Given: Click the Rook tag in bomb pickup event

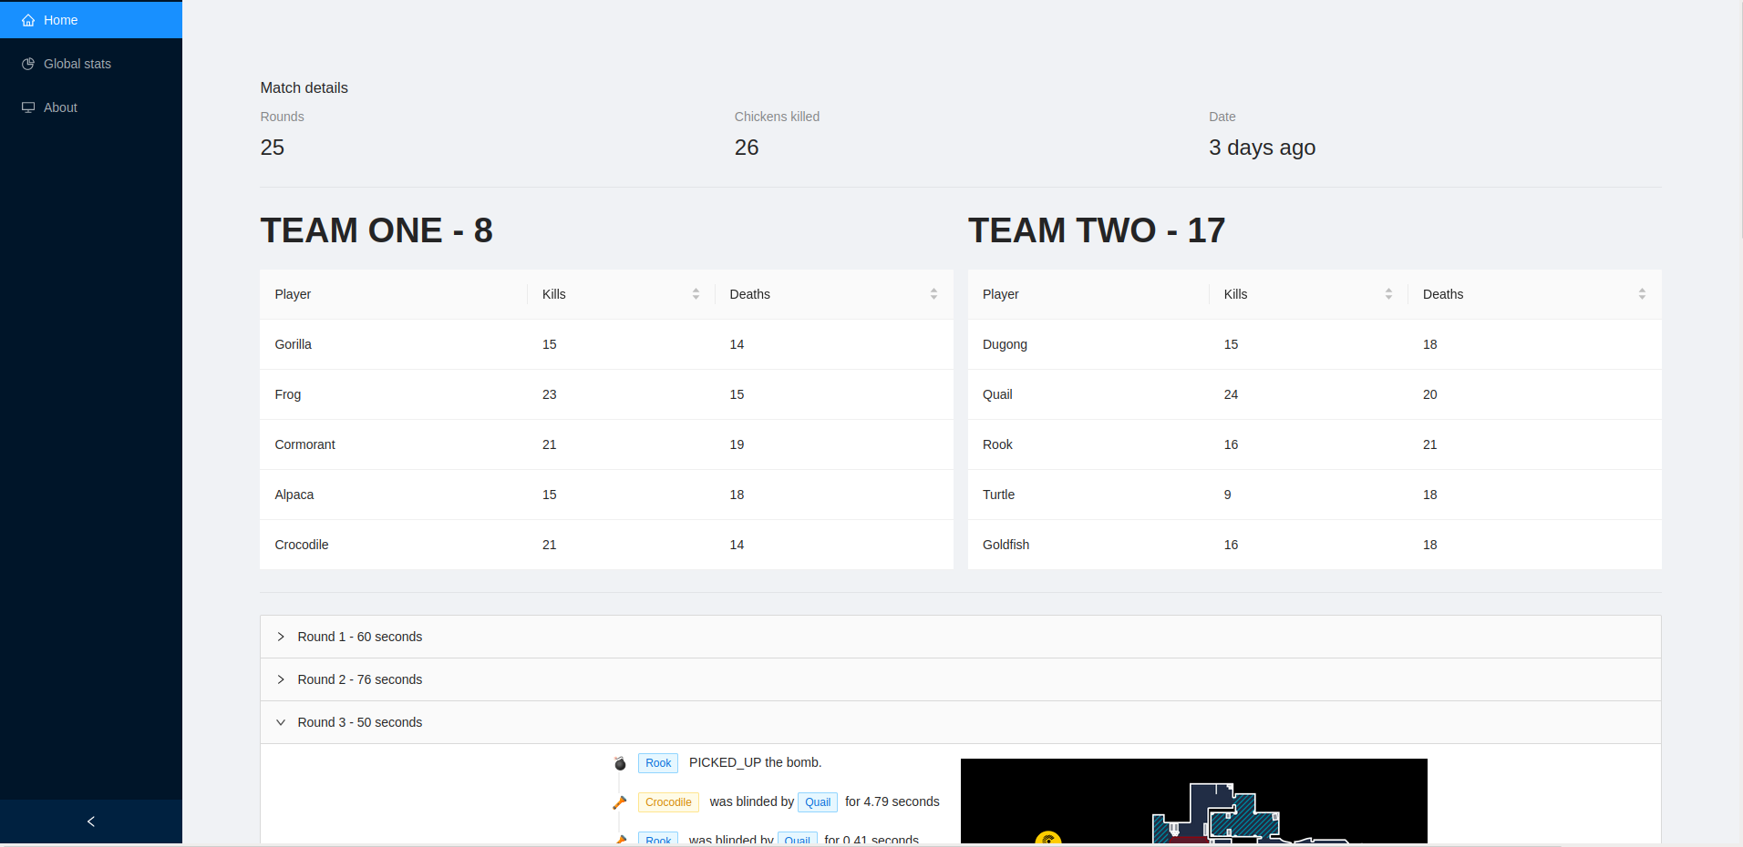Looking at the screenshot, I should tap(658, 763).
